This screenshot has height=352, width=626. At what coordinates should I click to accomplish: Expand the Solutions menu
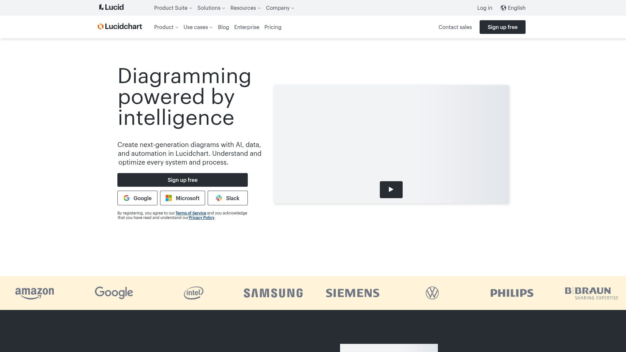(211, 8)
